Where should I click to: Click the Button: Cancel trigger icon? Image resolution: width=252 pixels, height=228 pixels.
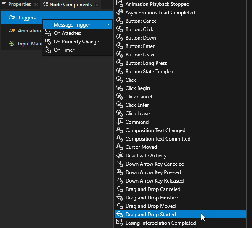click(120, 21)
